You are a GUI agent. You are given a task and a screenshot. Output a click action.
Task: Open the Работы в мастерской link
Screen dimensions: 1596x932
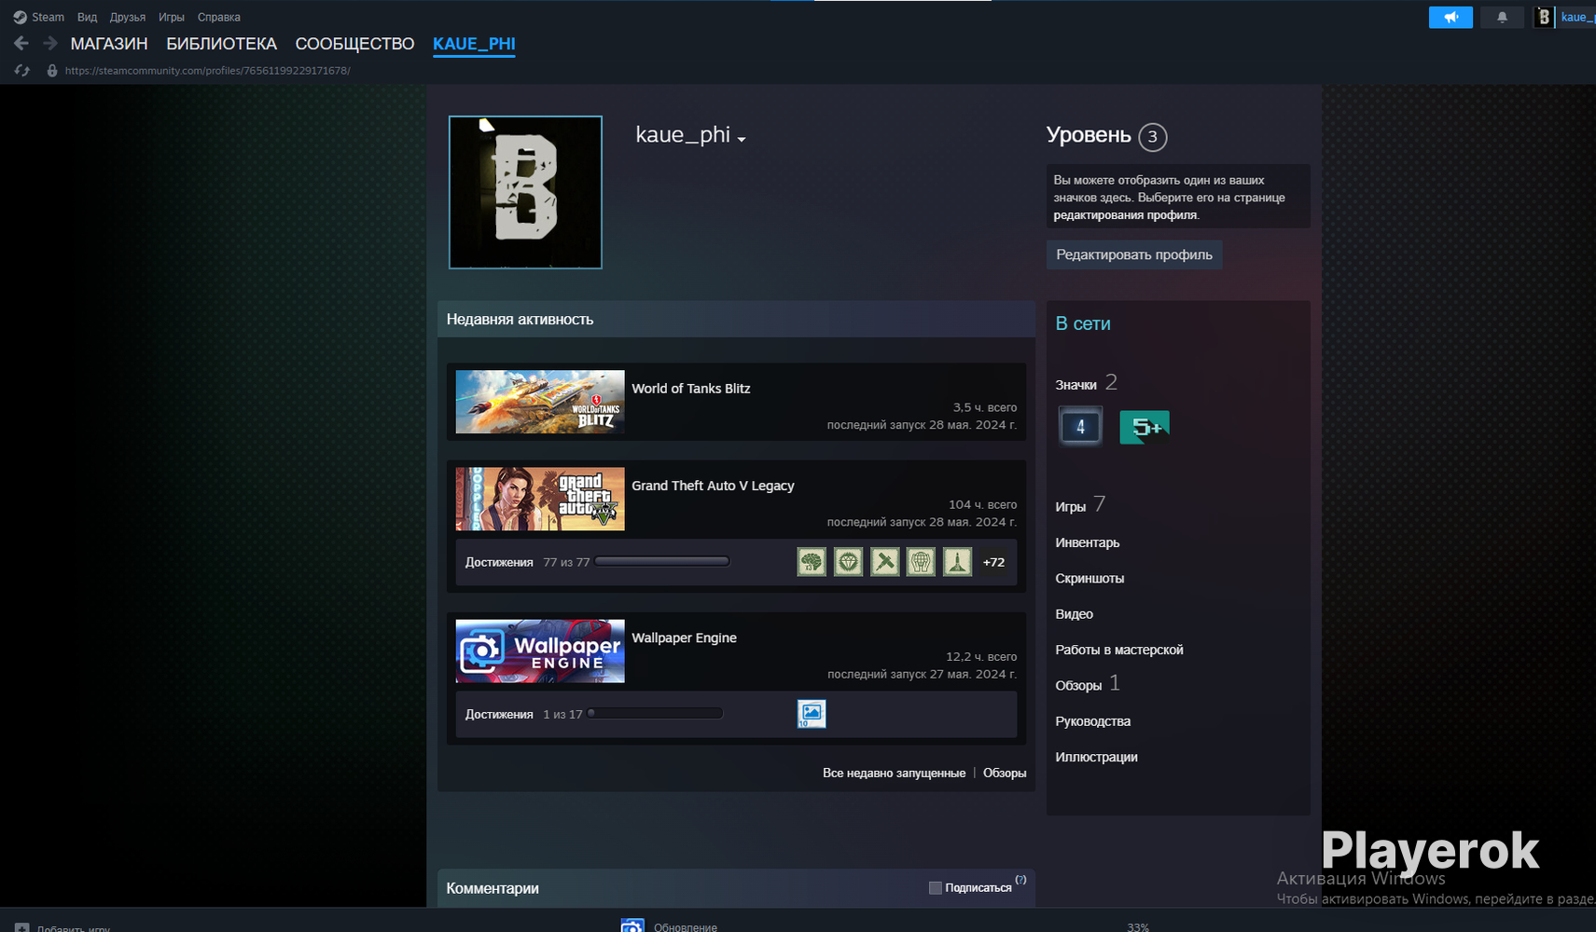pos(1119,650)
